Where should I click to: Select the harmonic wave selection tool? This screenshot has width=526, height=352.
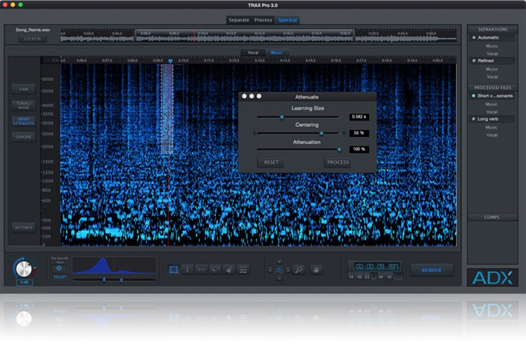(x=243, y=269)
